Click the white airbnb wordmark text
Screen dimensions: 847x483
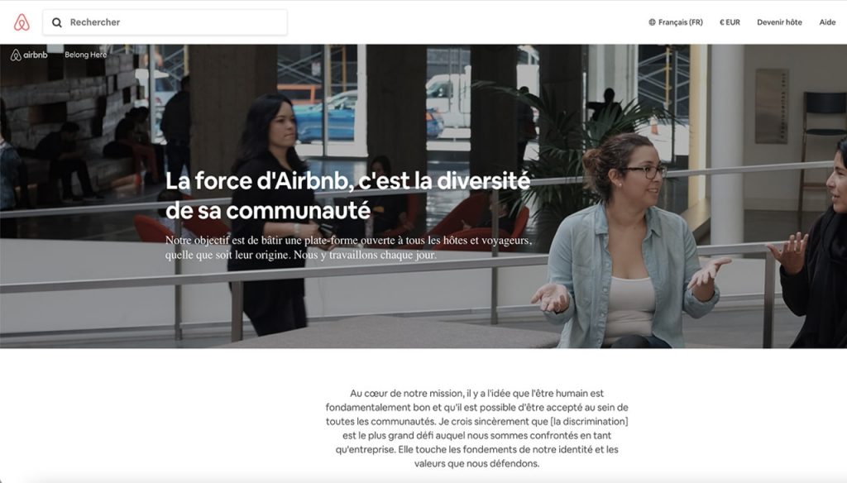(35, 55)
